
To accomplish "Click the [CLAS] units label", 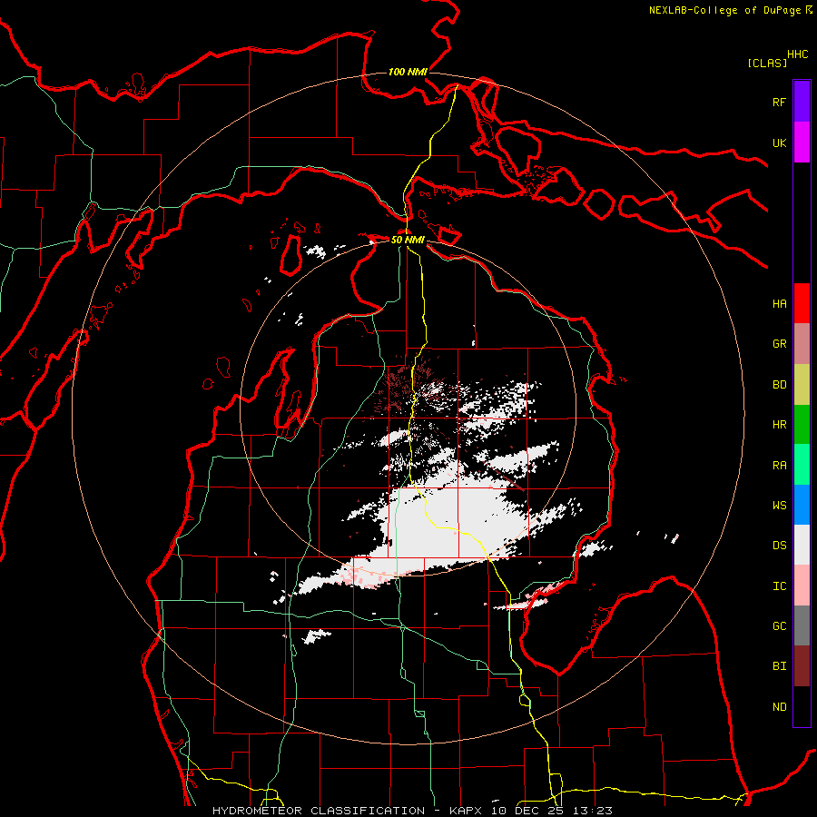I will click(767, 63).
